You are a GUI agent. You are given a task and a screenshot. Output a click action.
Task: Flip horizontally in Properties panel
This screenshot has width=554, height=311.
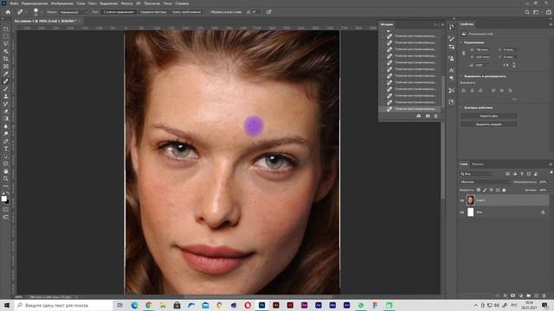point(506,66)
